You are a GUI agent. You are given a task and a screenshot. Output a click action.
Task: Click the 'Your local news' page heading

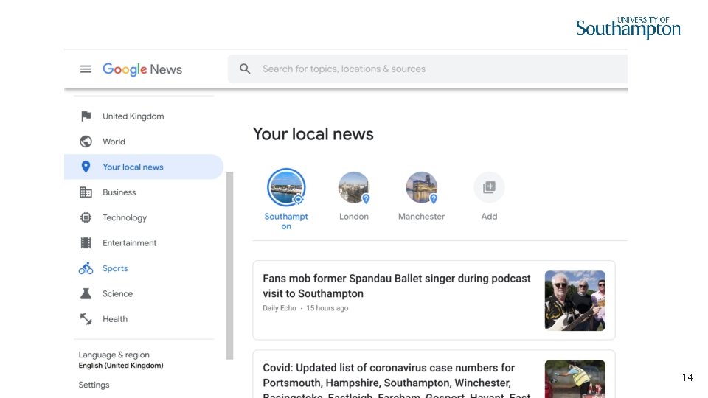pos(313,134)
